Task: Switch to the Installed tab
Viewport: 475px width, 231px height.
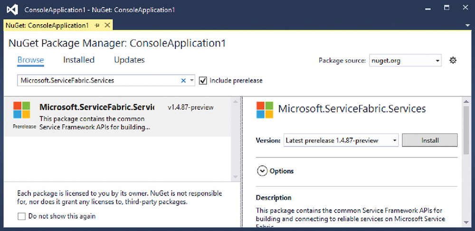Action: pos(79,60)
